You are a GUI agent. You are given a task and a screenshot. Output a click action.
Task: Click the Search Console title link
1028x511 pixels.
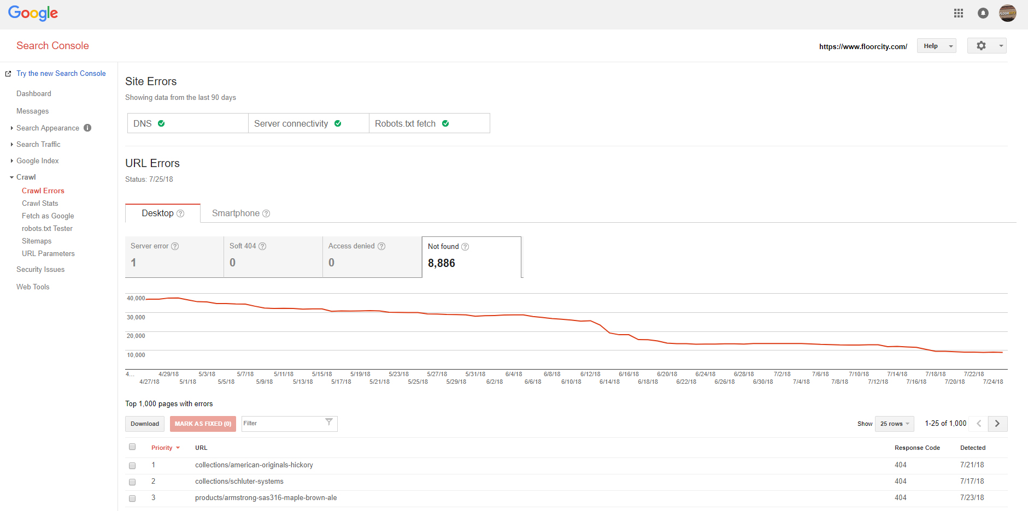(x=52, y=45)
